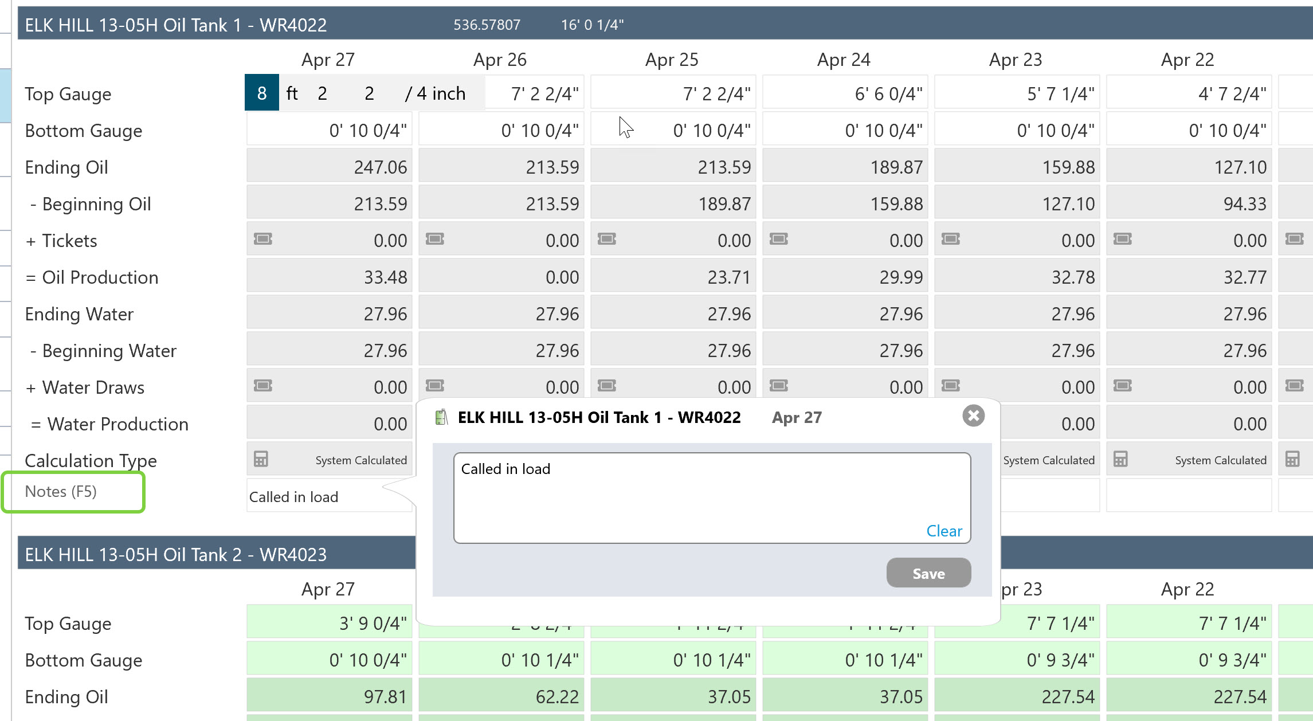Click the Apr 24 Tickets ticket icon

point(779,239)
